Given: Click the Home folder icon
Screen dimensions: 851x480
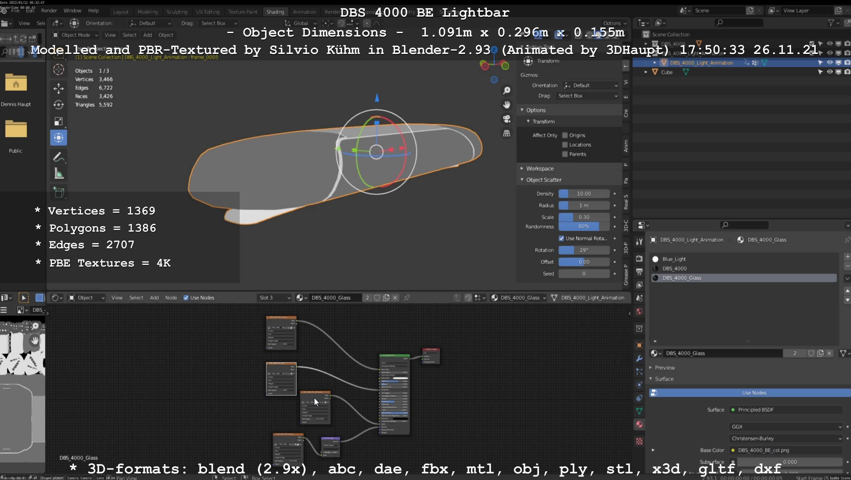Looking at the screenshot, I should [x=16, y=83].
